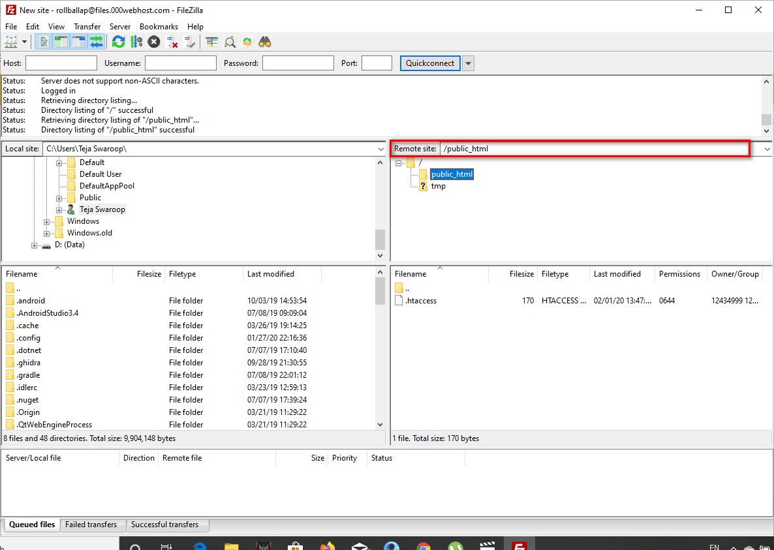Select the DefaultAppPool folder in local tree
Image resolution: width=774 pixels, height=550 pixels.
click(x=106, y=186)
